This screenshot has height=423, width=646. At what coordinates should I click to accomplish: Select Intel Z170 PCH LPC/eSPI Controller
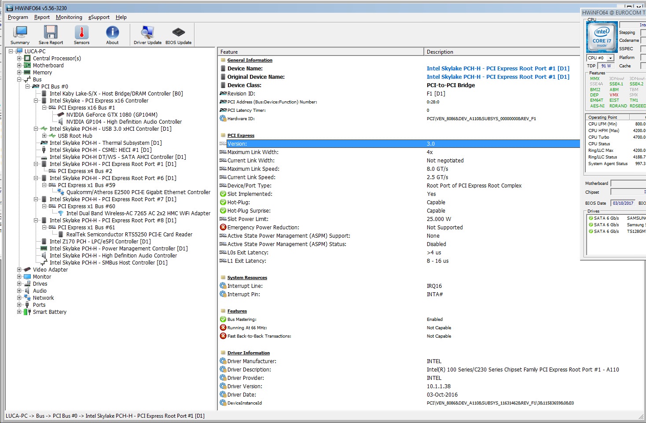[x=100, y=241]
